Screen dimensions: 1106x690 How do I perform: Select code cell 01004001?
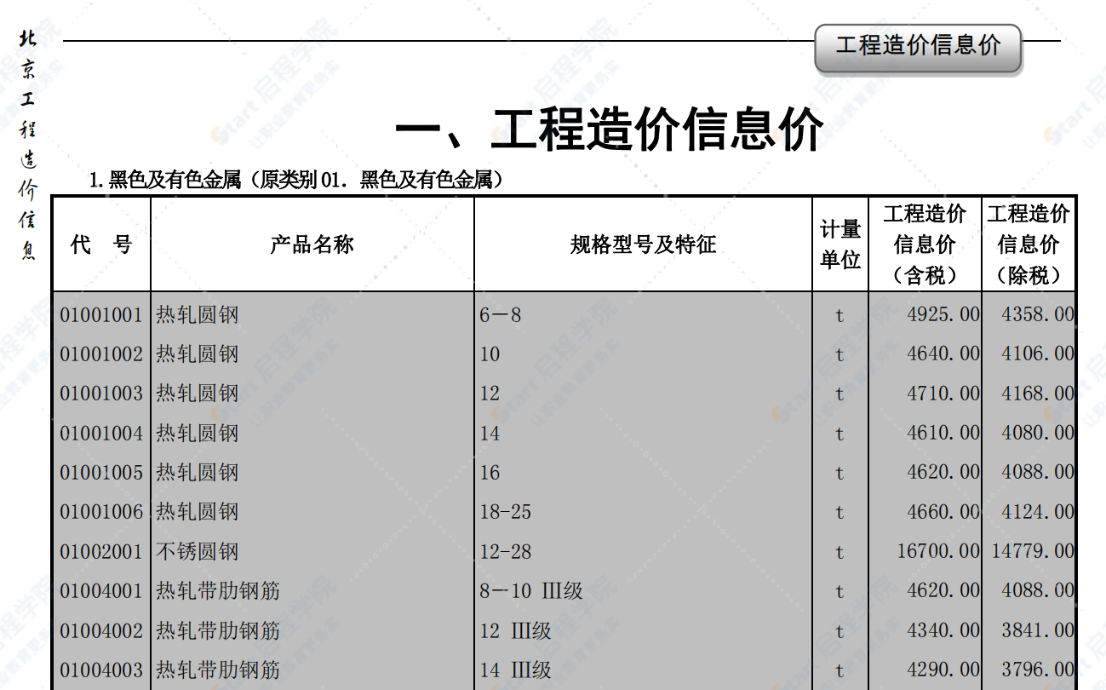point(101,591)
